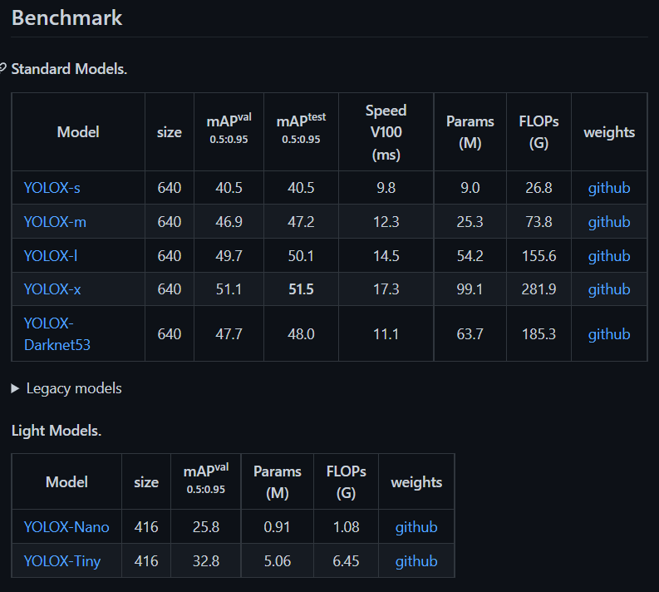Select YOLOX-m mAP test value 47.2
The image size is (659, 592).
(x=301, y=221)
